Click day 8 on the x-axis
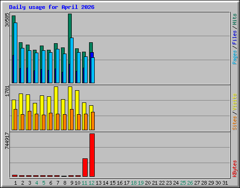Image resolution: width=240 pixels, height=188 pixels. click(x=65, y=183)
